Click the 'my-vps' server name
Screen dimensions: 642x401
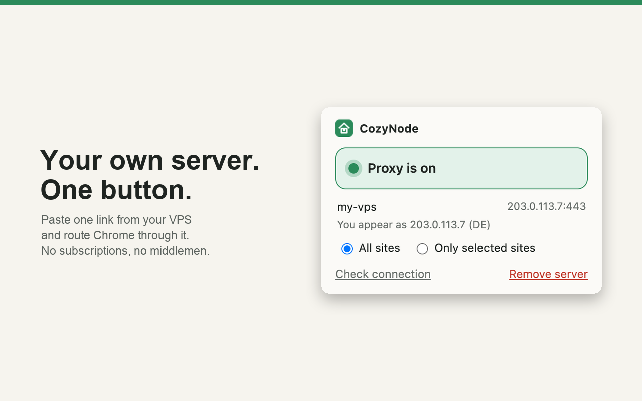click(357, 207)
